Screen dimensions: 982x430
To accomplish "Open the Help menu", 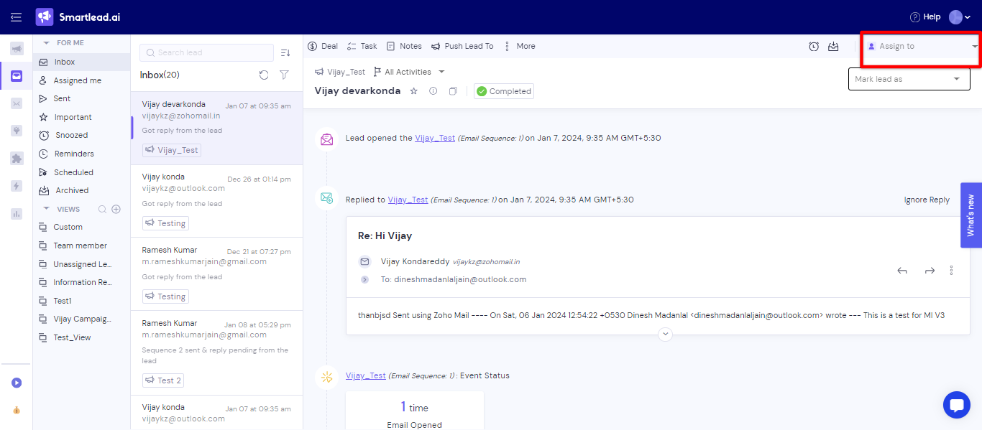I will [924, 17].
